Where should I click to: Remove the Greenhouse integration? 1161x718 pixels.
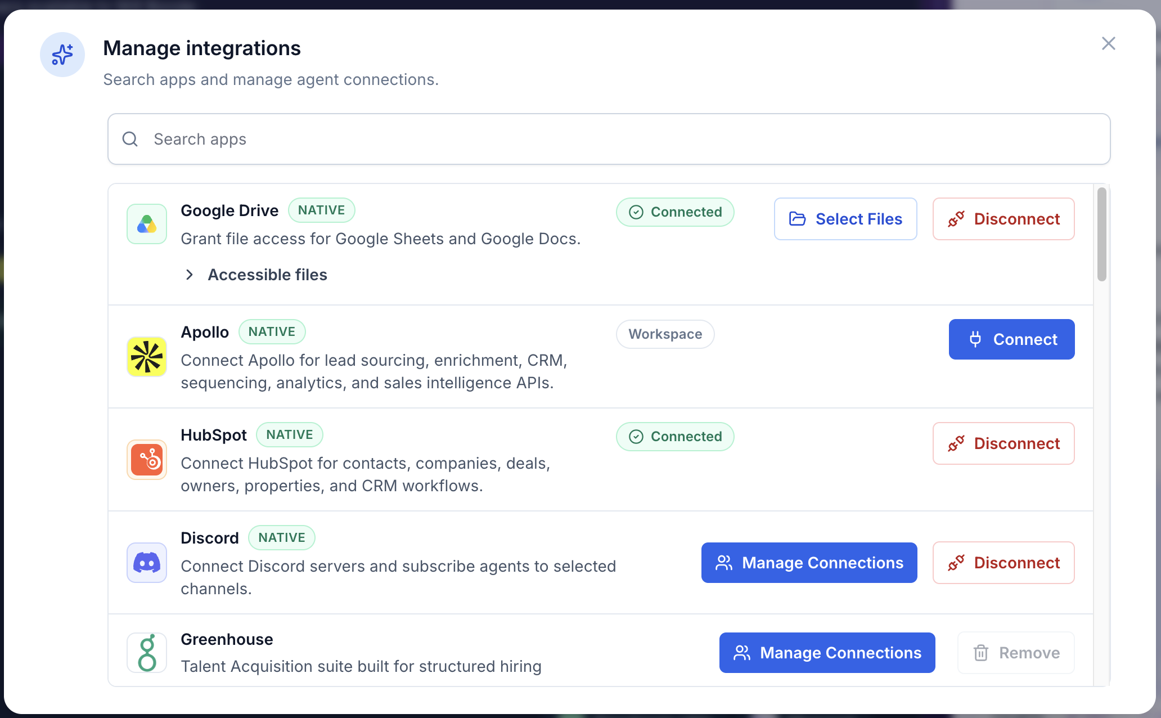click(1016, 653)
